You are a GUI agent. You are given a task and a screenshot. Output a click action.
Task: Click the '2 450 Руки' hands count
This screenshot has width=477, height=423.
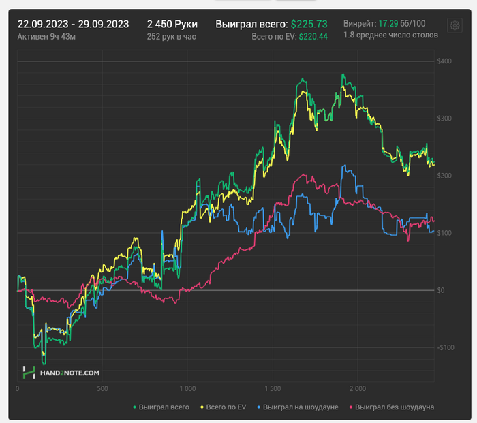(172, 24)
